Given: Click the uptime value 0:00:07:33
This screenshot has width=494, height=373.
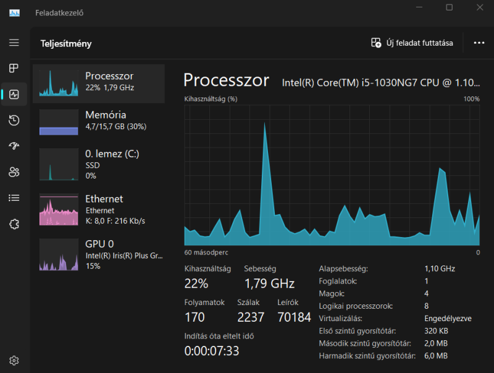Looking at the screenshot, I should click(x=212, y=351).
